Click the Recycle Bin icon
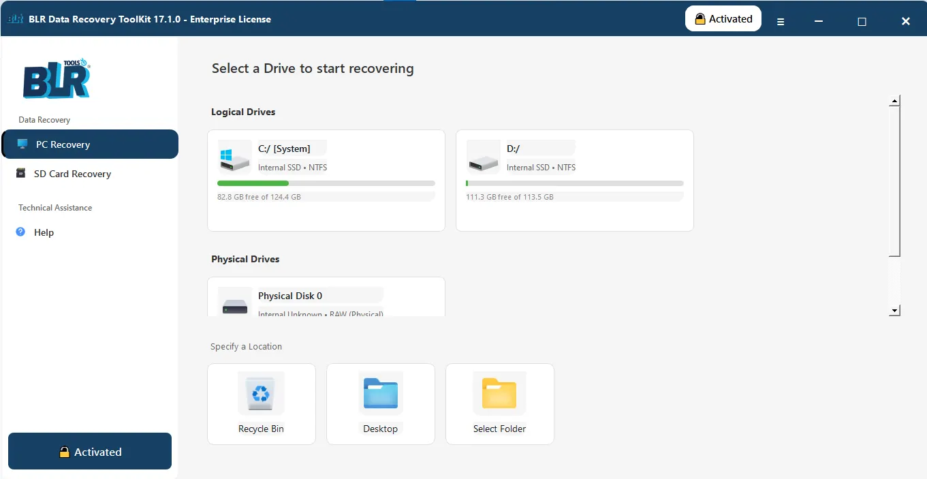Screen dimensions: 927x479 click(261, 395)
